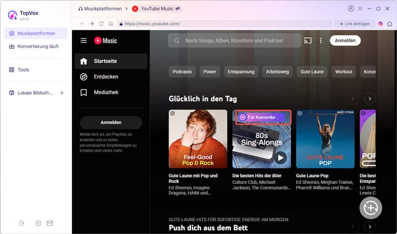Show next items in Push dich aus dem Bett
The width and height of the screenshot is (397, 234).
(x=370, y=227)
